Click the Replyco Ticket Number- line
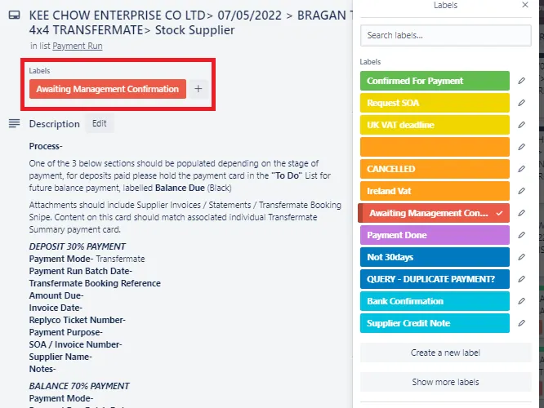 point(78,320)
